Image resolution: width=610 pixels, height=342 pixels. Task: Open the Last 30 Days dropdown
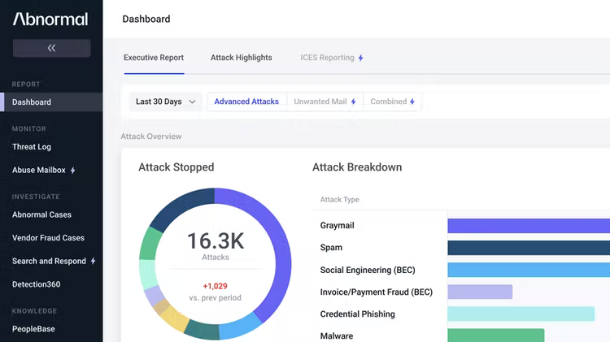coord(165,102)
